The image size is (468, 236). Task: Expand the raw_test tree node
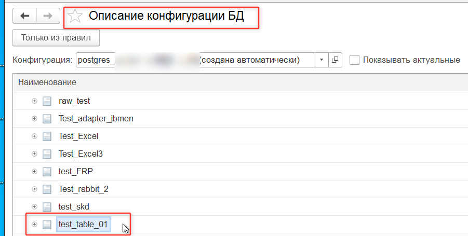pos(35,101)
